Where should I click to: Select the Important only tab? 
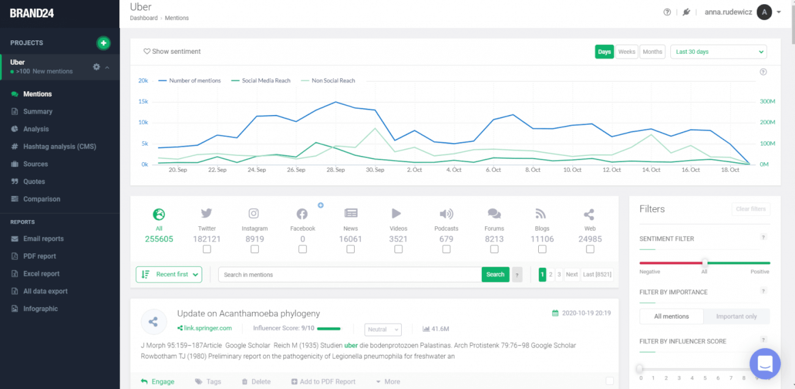pos(736,316)
